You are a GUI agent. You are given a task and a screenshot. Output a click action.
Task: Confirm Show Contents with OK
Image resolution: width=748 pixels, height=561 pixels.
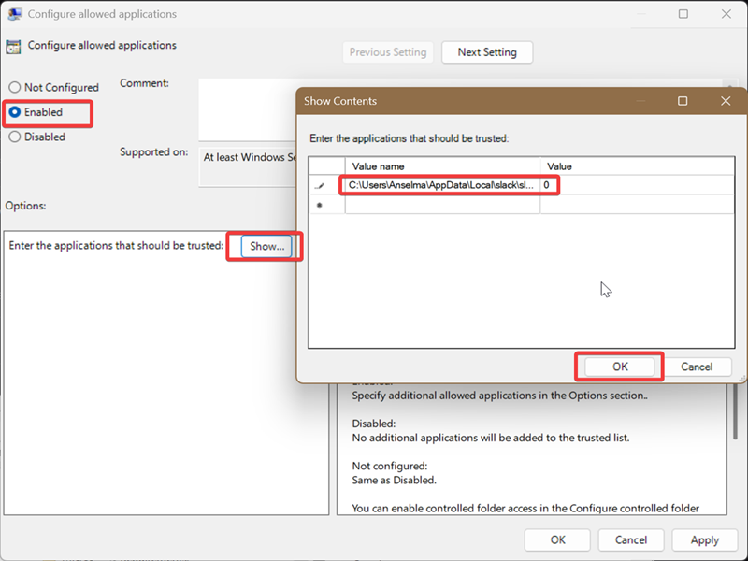(x=620, y=367)
